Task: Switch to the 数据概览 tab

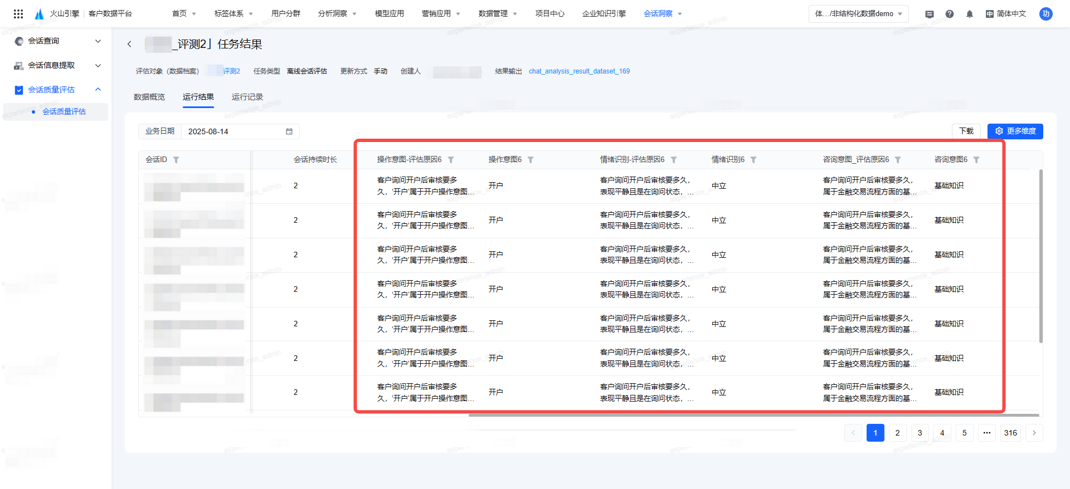Action: 149,97
